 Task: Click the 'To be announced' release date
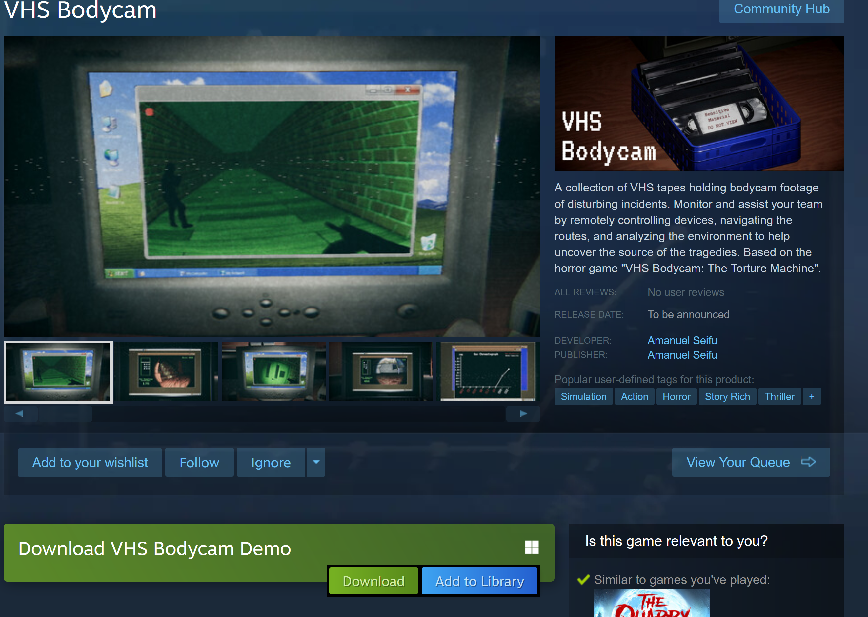(x=688, y=315)
